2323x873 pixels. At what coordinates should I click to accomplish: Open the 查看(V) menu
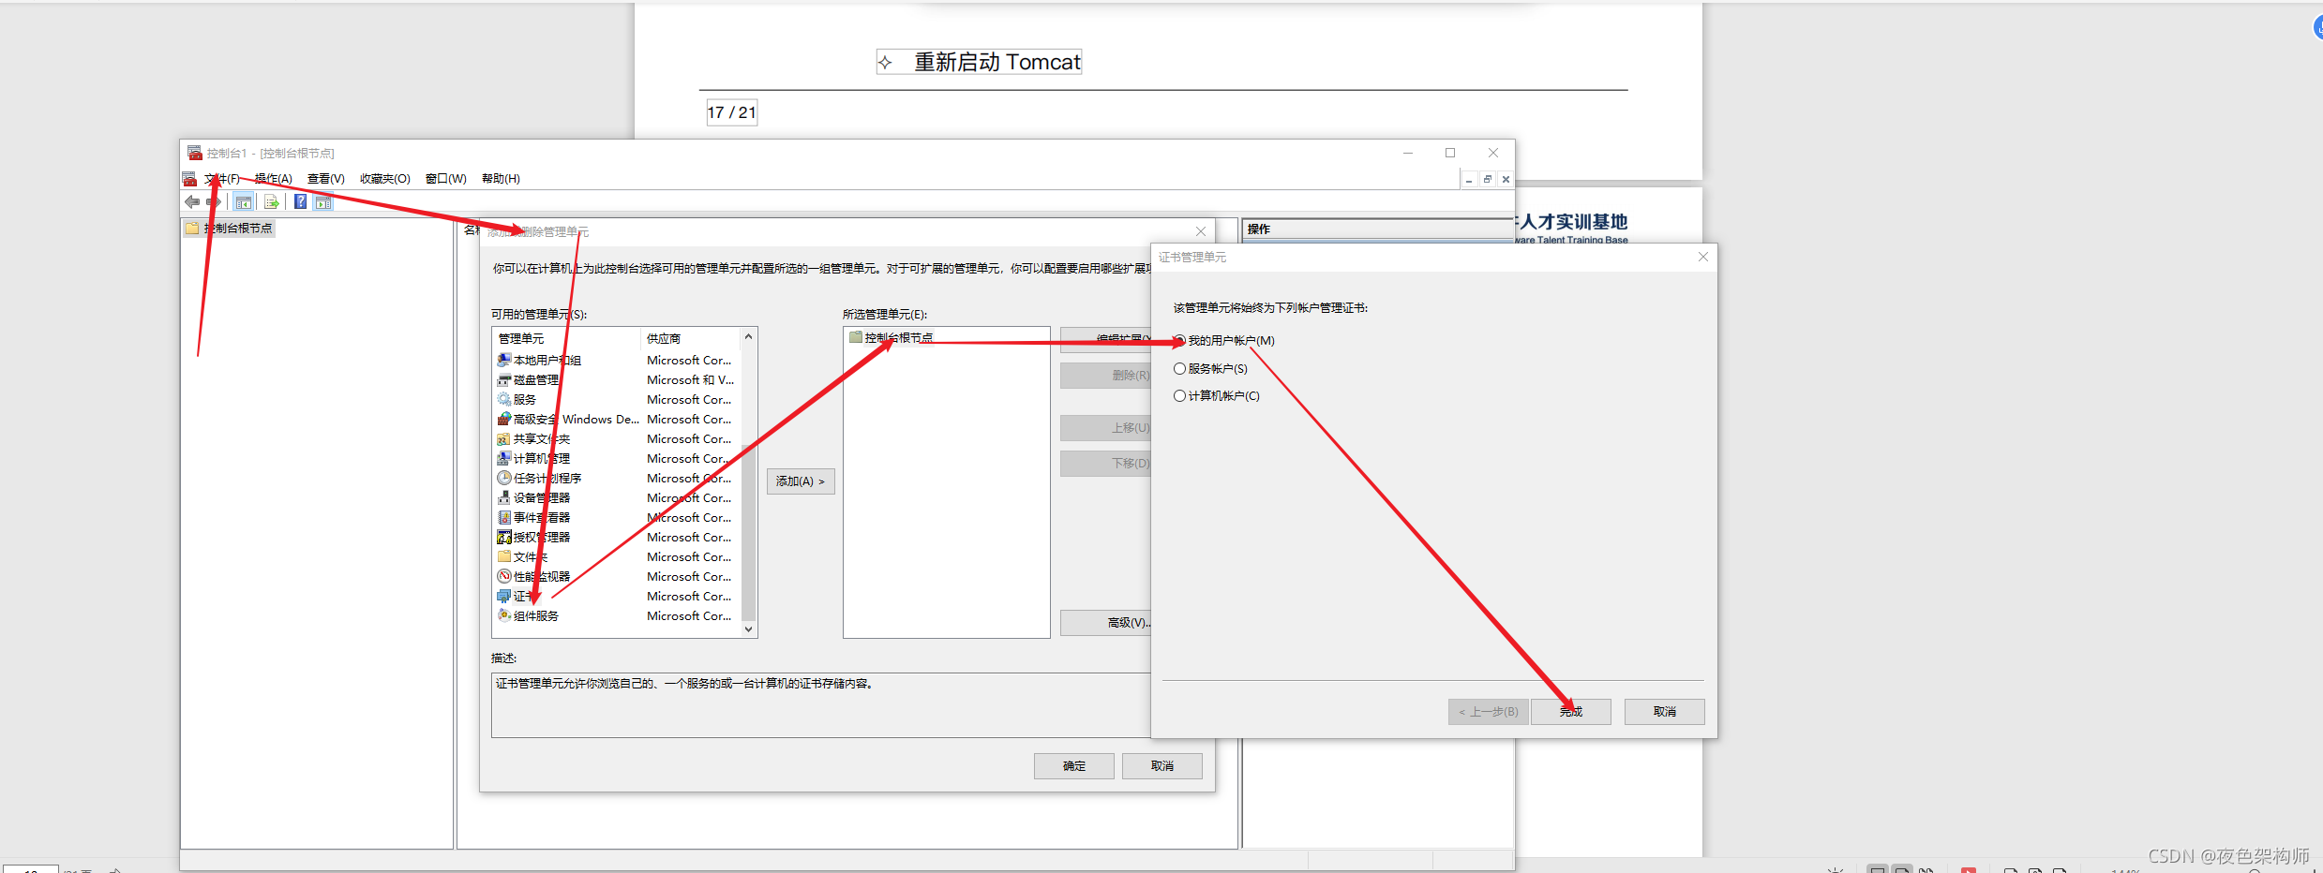click(x=326, y=179)
